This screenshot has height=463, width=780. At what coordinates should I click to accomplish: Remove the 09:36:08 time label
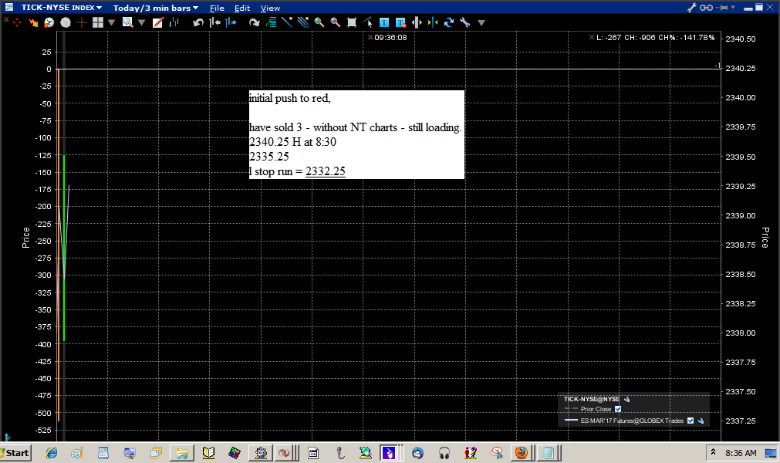pos(370,37)
